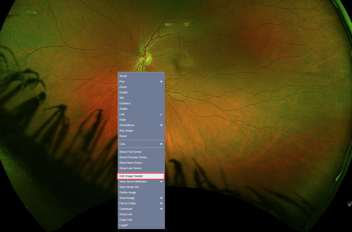Image resolution: width=352 pixels, height=232 pixels.
Task: Open the Cine submenu
Action: [141, 144]
